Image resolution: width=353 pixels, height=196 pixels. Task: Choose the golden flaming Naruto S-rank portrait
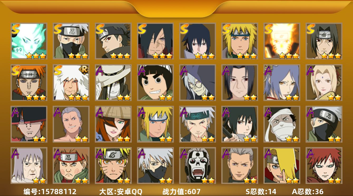(282, 41)
